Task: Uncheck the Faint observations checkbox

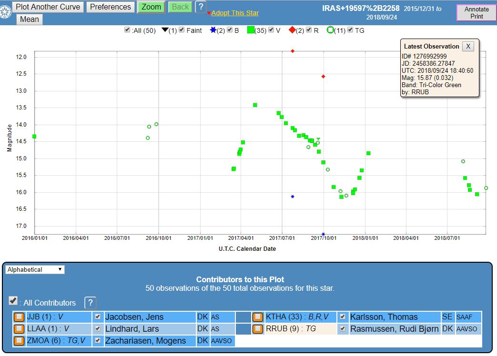Action: 182,30
